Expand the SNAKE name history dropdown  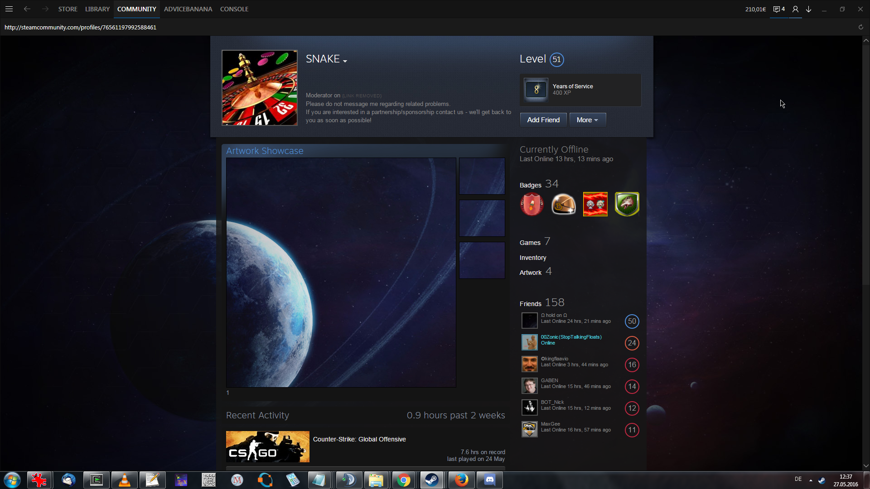345,61
